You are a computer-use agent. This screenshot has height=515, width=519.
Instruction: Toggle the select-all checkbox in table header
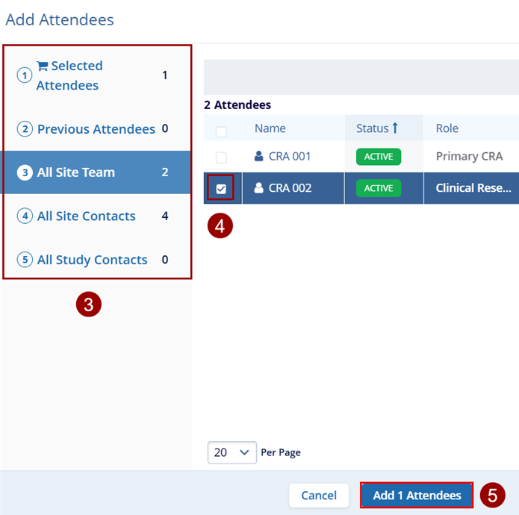coord(221,132)
